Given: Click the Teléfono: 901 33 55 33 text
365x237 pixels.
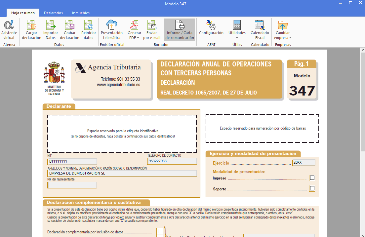Looking at the screenshot, I should coord(121,79).
